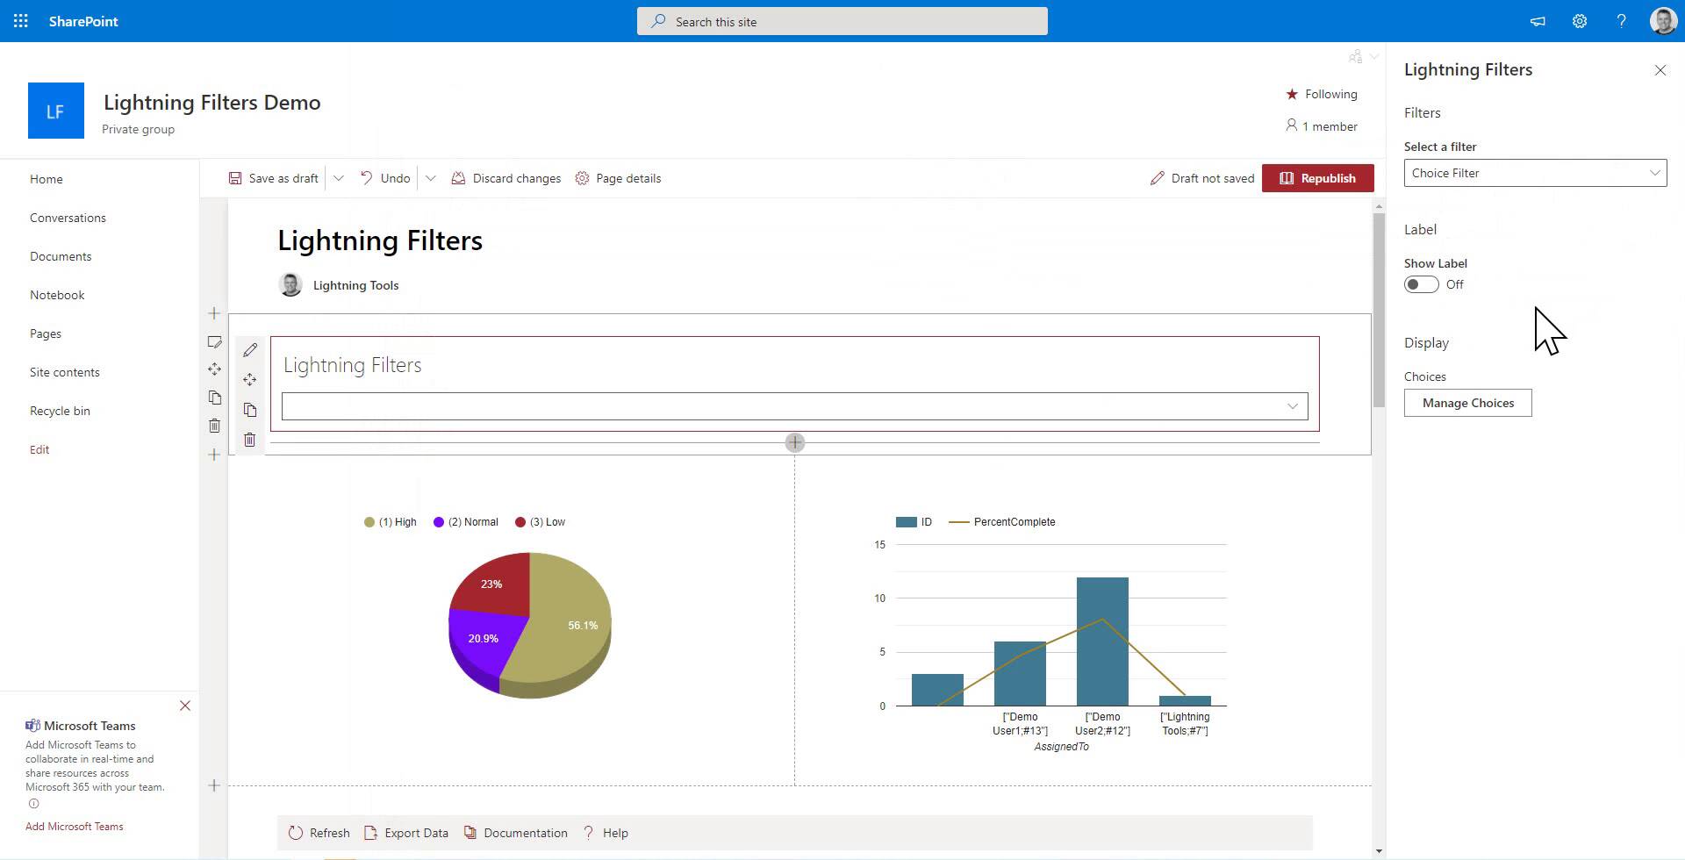The height and width of the screenshot is (860, 1685).
Task: Expand the Save as draft options chevron
Action: (338, 178)
